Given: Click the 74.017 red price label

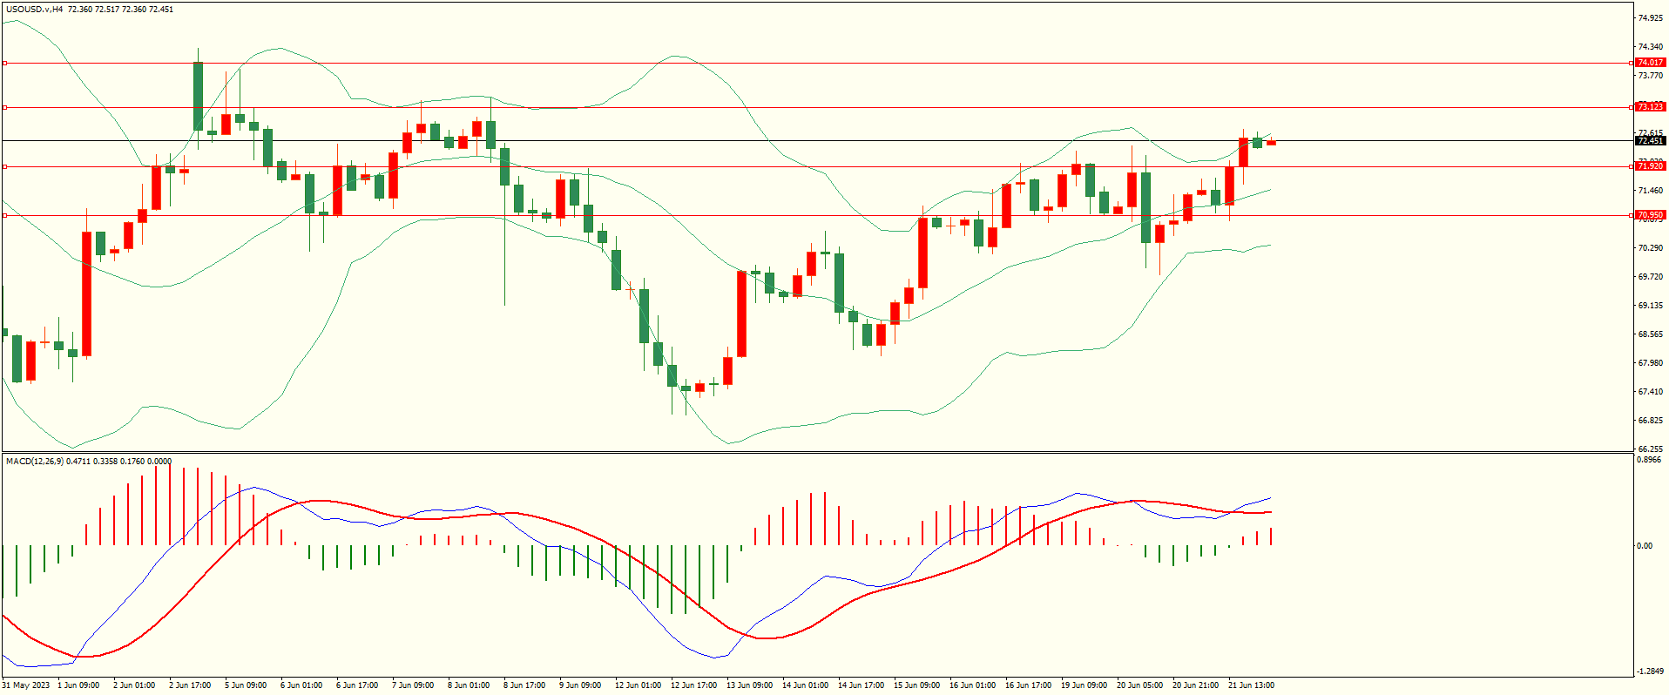Looking at the screenshot, I should [x=1650, y=63].
